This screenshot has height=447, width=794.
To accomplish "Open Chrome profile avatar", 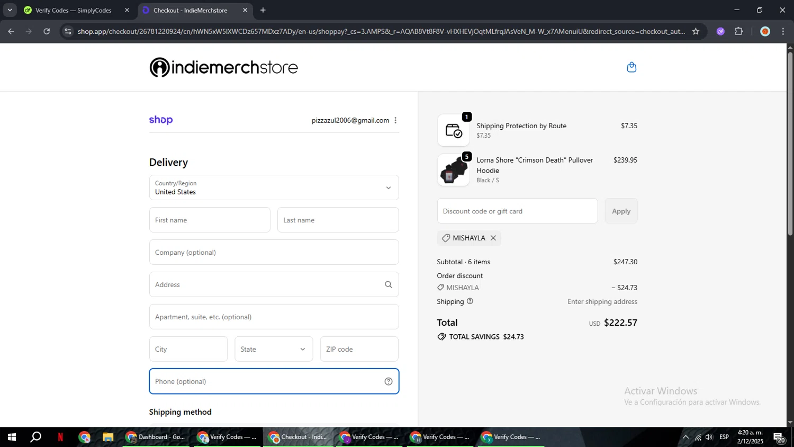I will pyautogui.click(x=765, y=31).
